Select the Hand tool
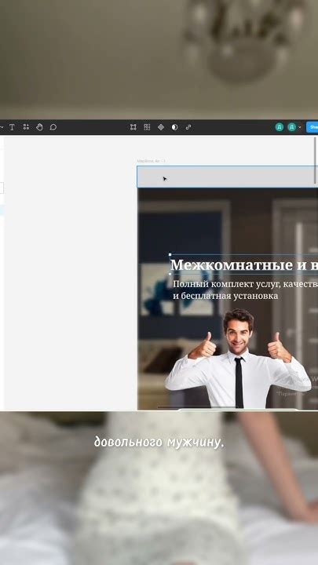The height and width of the screenshot is (565, 318). coord(39,127)
